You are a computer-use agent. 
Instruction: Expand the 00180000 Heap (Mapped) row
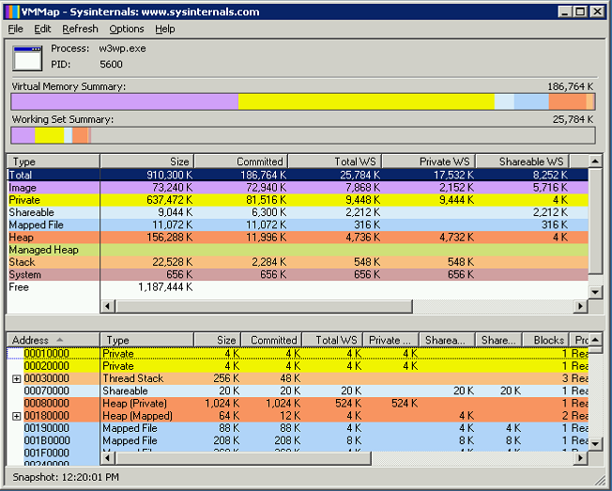tap(16, 416)
